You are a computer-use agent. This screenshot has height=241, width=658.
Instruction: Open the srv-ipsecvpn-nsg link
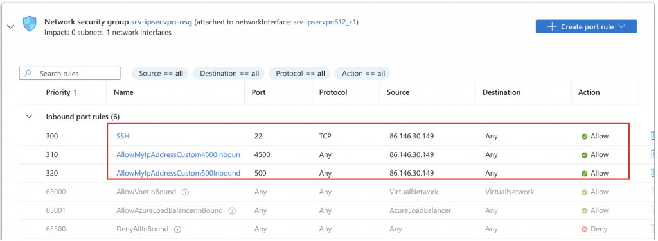pyautogui.click(x=161, y=22)
